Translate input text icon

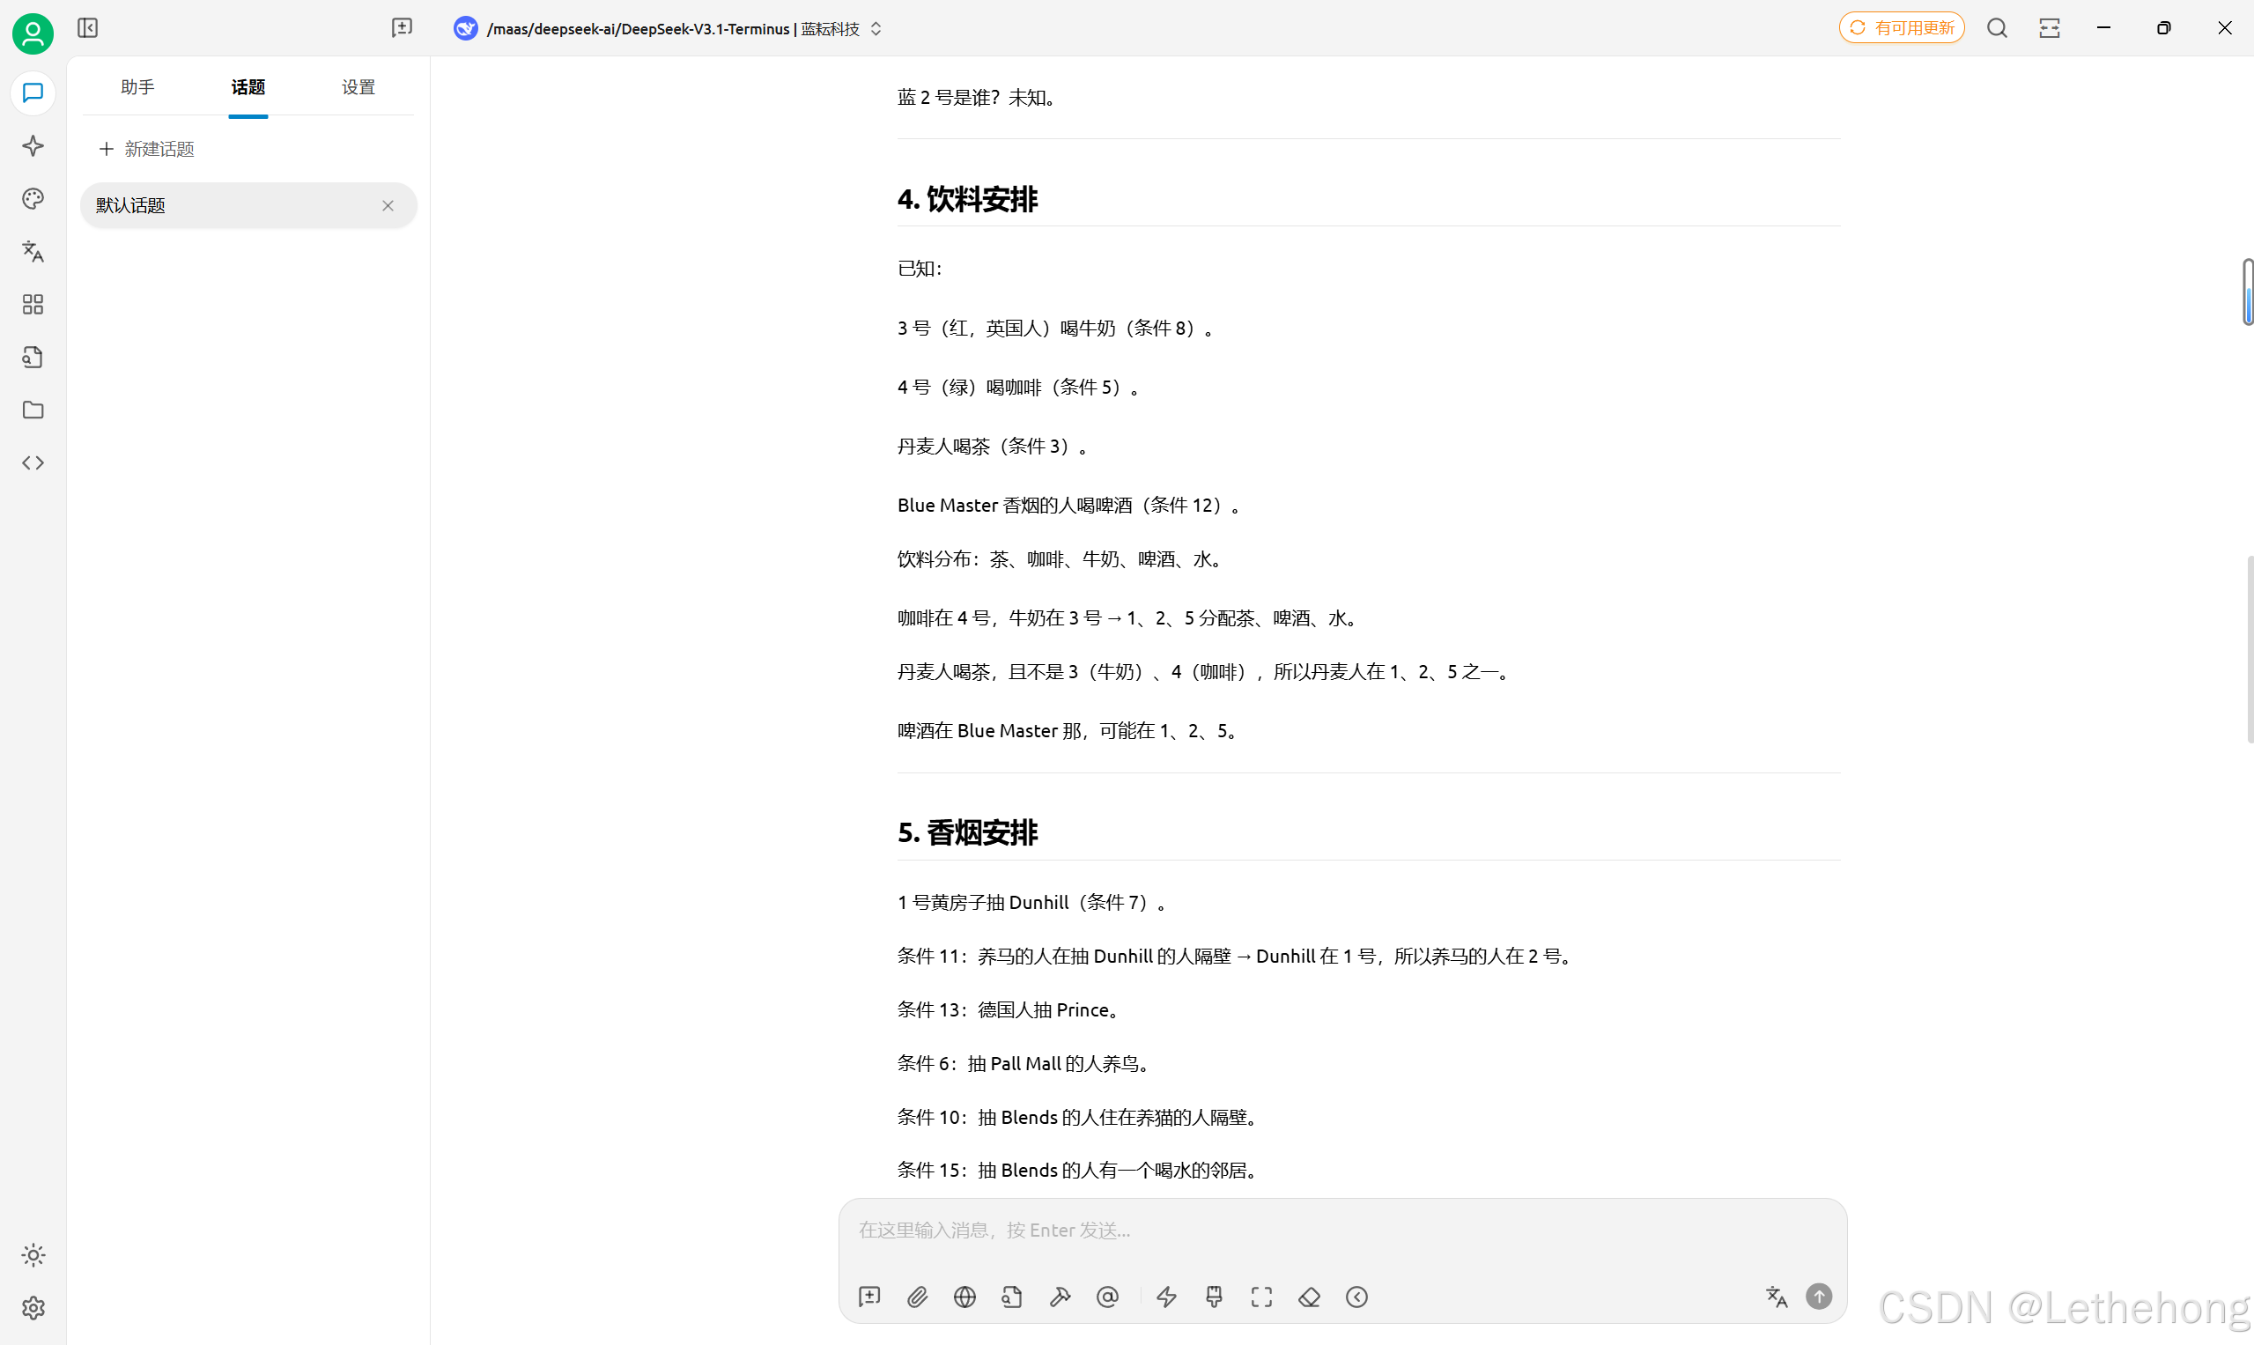(x=1777, y=1297)
